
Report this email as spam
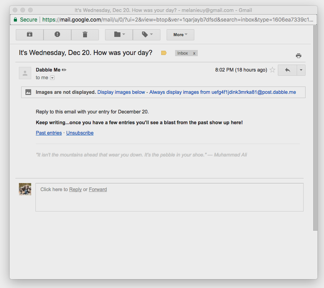pos(57,35)
